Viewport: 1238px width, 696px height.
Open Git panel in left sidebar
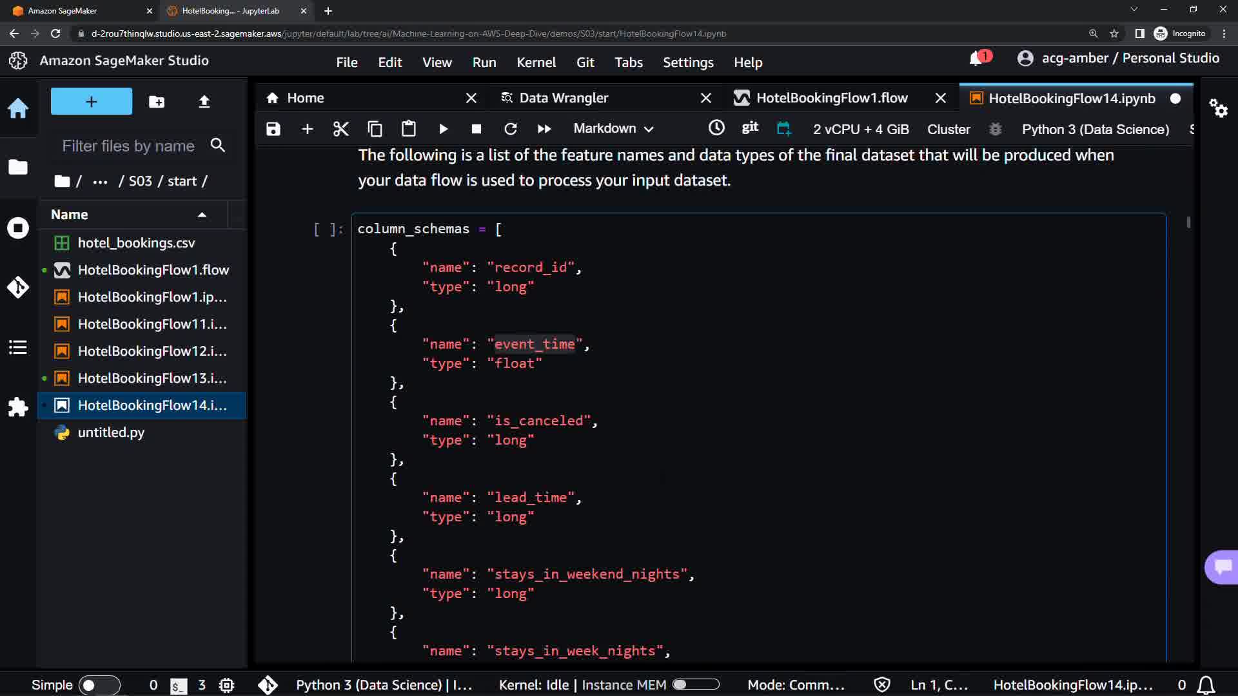(18, 287)
